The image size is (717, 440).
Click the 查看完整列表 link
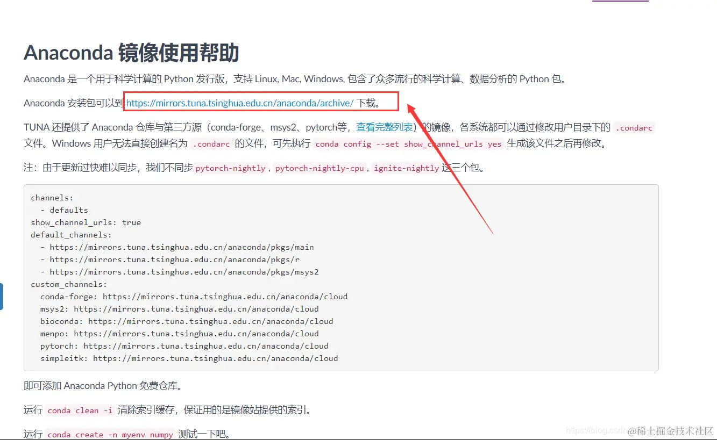coord(385,127)
